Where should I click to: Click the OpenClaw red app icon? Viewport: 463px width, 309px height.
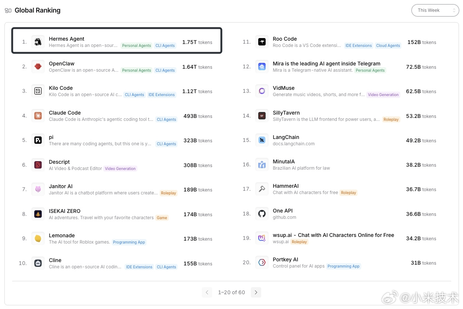pyautogui.click(x=38, y=67)
